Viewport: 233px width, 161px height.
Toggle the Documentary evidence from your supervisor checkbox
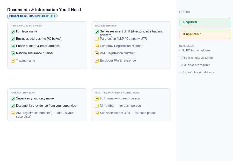[x=13, y=106]
